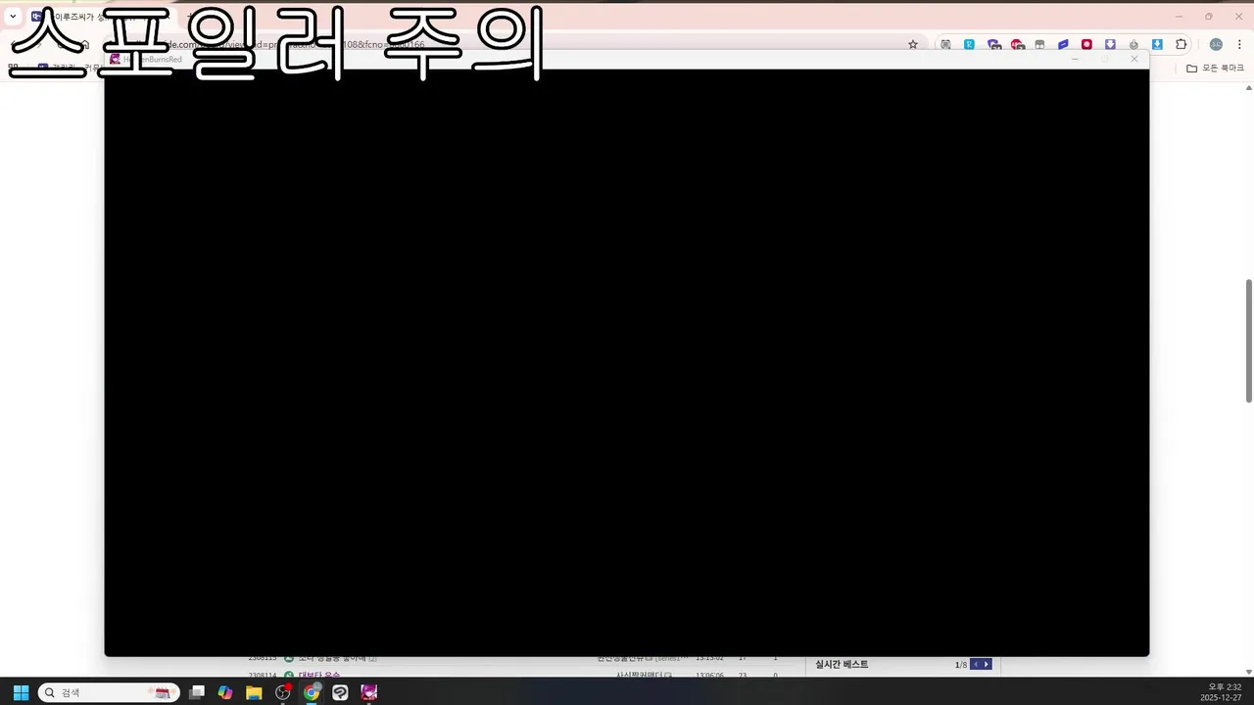1254x705 pixels.
Task: Bookmark this page with the star icon
Action: pyautogui.click(x=913, y=44)
